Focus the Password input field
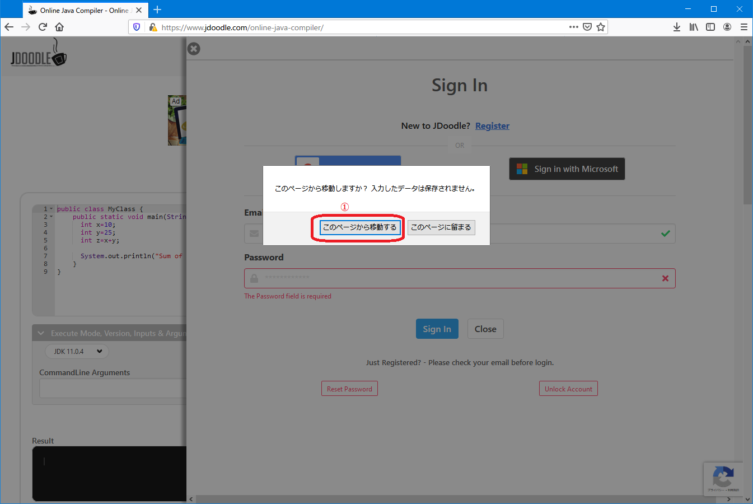 [x=460, y=278]
